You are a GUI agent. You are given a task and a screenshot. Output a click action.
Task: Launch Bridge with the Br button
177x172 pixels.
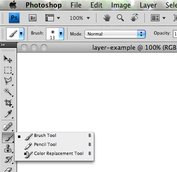33,18
